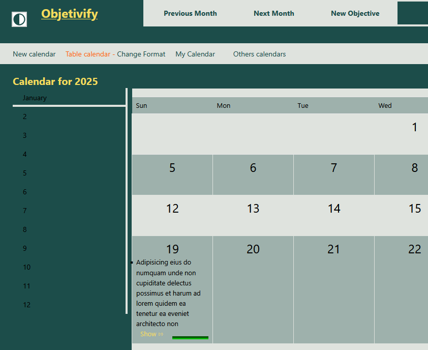Viewport: 428px width, 350px height.
Task: Open My Calendar menu item
Action: pyautogui.click(x=195, y=54)
